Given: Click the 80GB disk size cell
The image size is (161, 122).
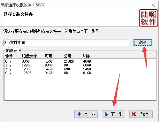Looking at the screenshot, I should (26, 61).
